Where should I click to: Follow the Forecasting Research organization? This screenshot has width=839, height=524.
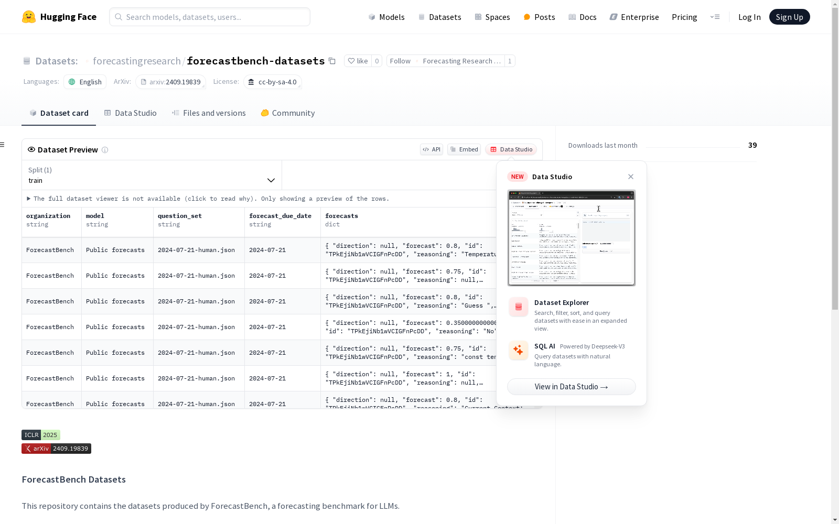[400, 61]
